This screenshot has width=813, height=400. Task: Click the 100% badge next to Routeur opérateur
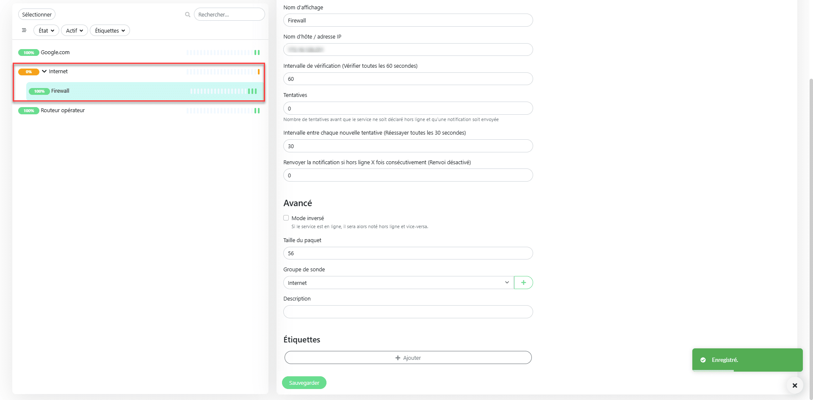pos(28,111)
